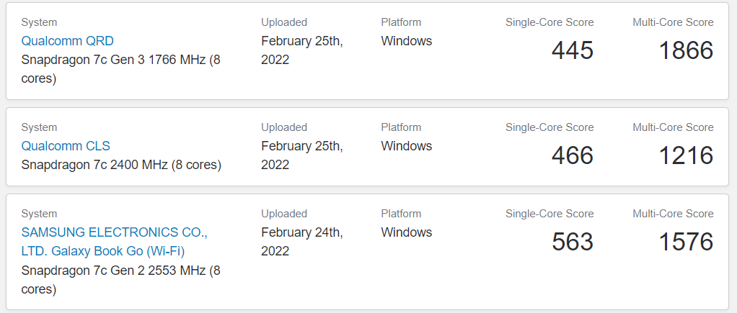The height and width of the screenshot is (313, 737).
Task: Click the Qualcomm CLS upload date
Action: click(301, 155)
